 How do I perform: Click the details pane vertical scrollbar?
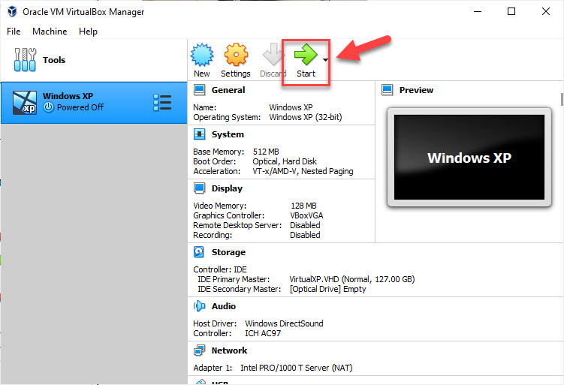[562, 100]
